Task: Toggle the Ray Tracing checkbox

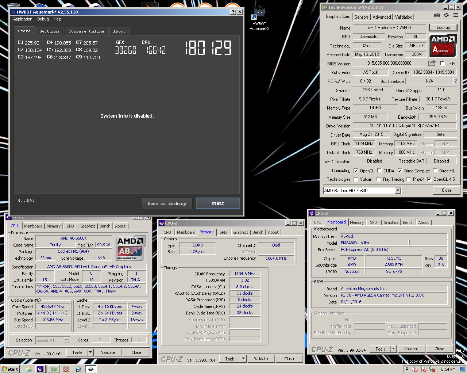Action: 379,179
